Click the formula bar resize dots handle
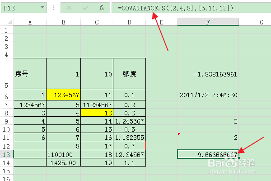The image size is (271, 181). pyautogui.click(x=54, y=8)
